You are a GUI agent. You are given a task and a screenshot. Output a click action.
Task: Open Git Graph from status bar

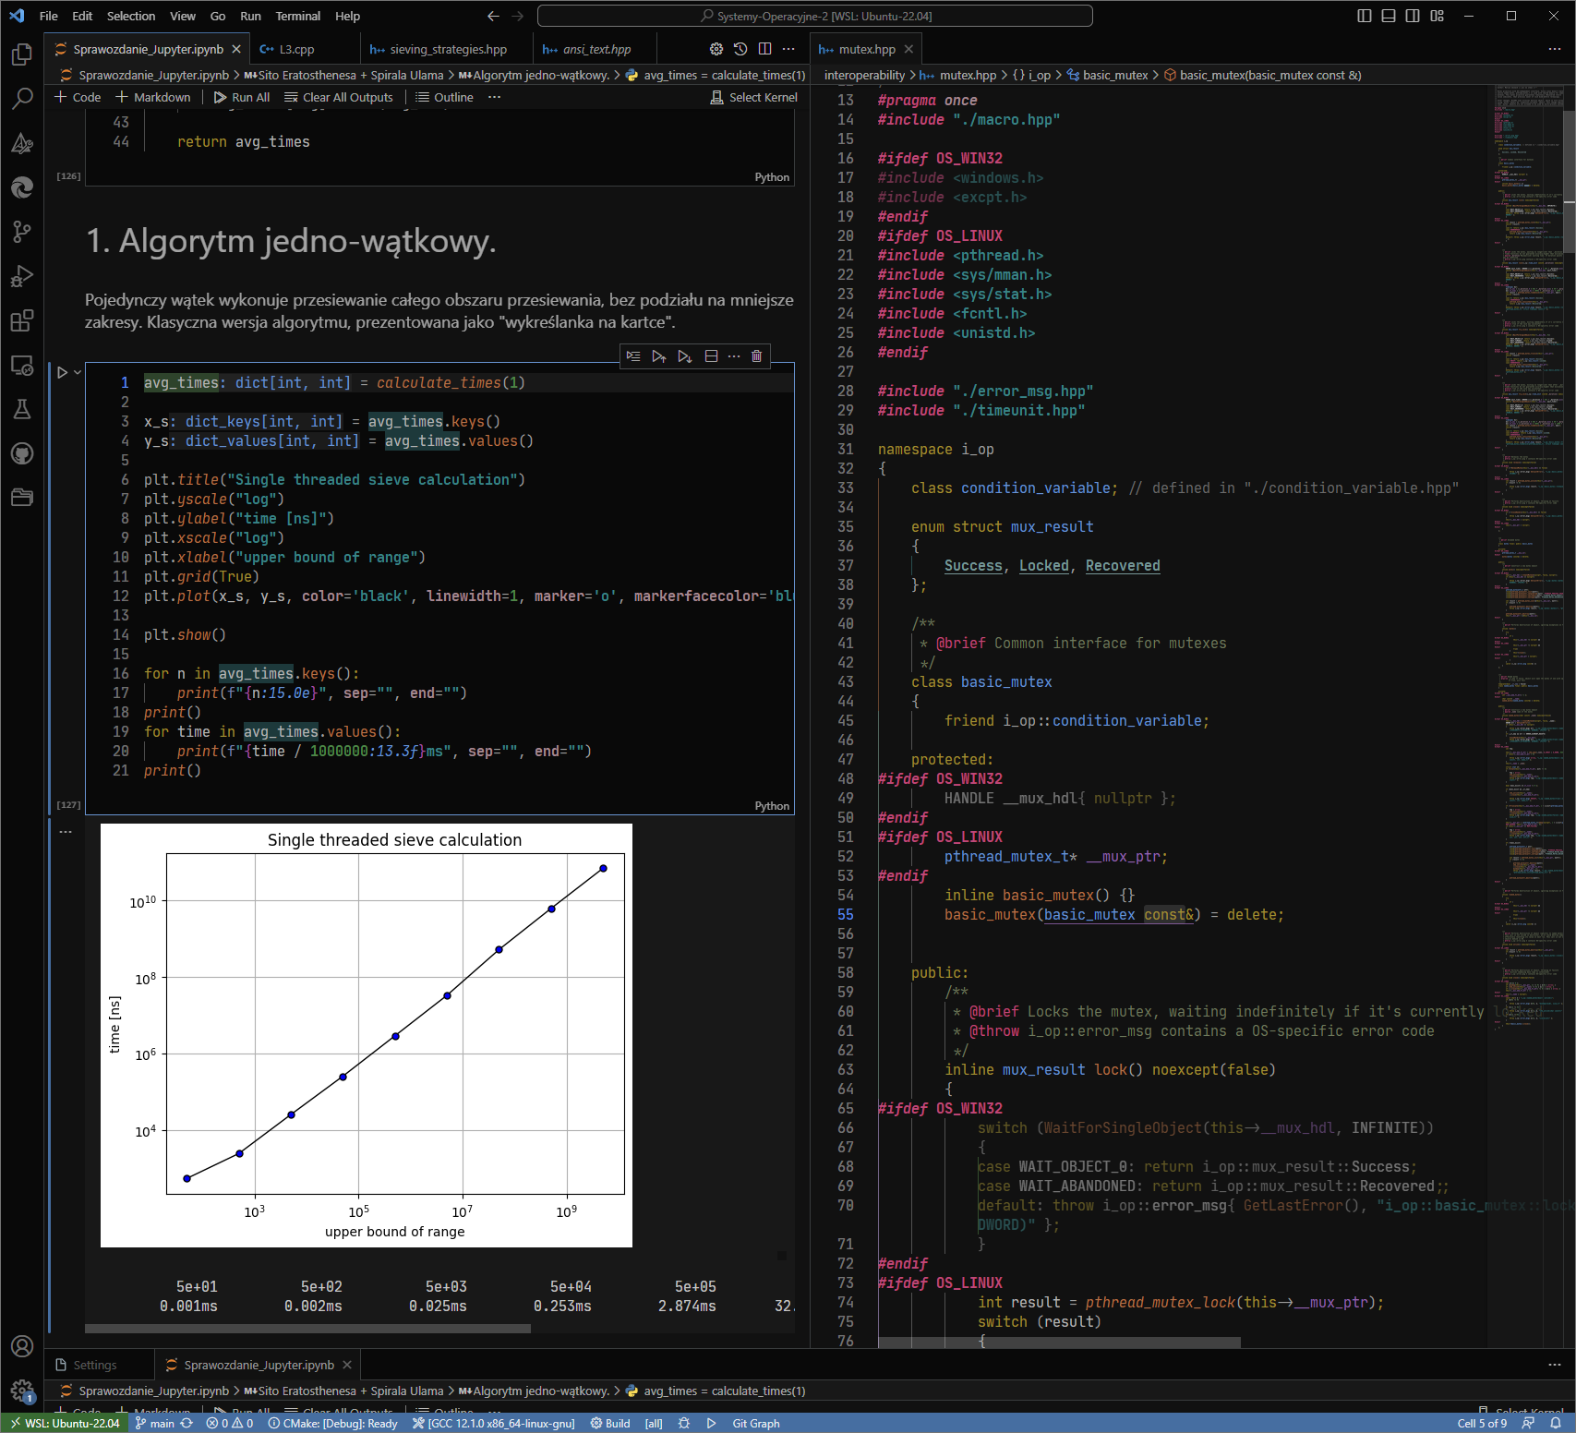756,1423
